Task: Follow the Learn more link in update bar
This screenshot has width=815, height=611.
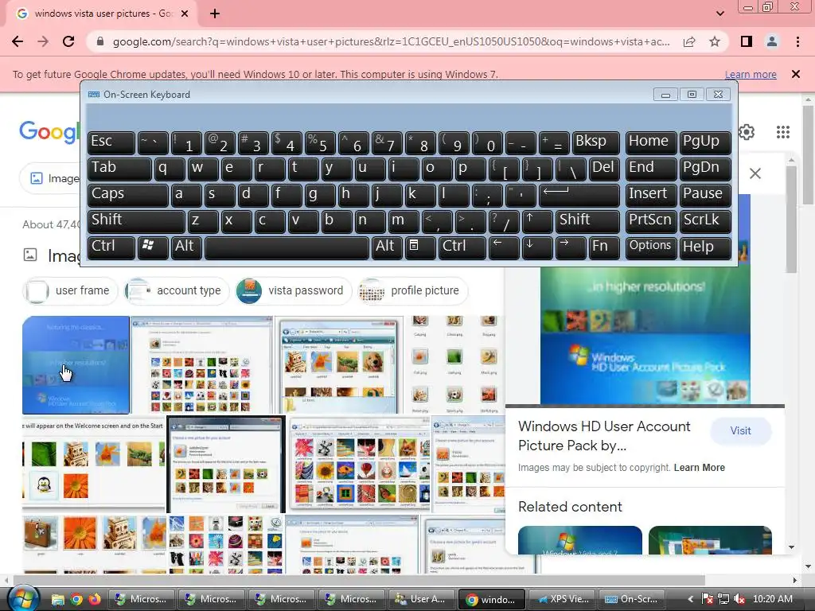Action: (x=751, y=74)
